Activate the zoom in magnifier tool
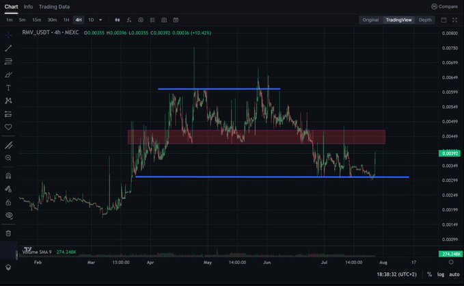 pyautogui.click(x=9, y=158)
